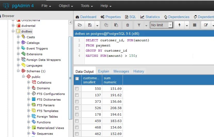Switch to the Properties tab
Screen dimensions: 214x137
111,17
